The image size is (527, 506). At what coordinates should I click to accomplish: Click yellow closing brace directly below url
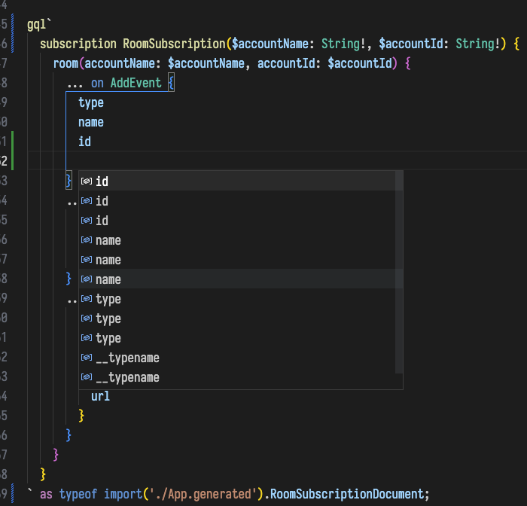click(81, 416)
